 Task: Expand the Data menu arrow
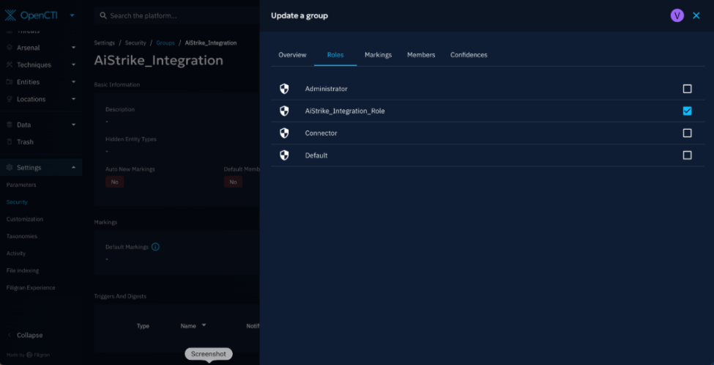74,125
